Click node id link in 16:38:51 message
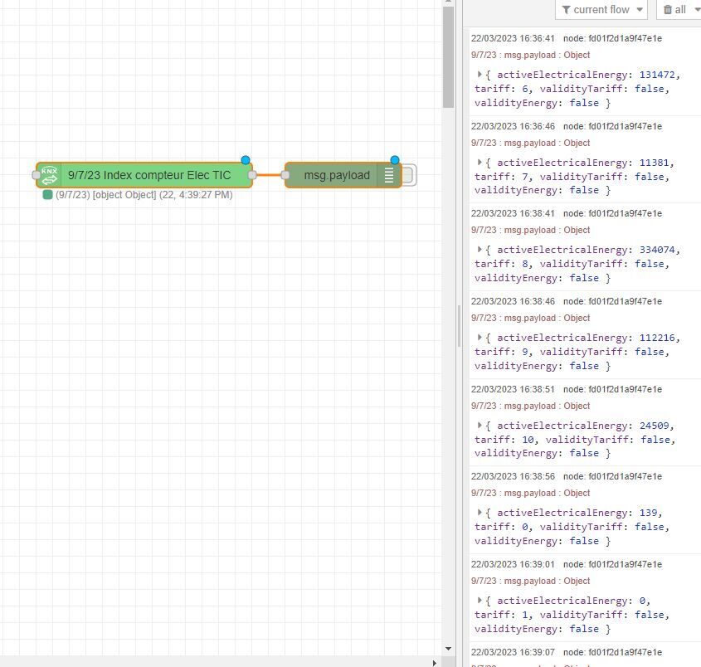 tap(612, 389)
